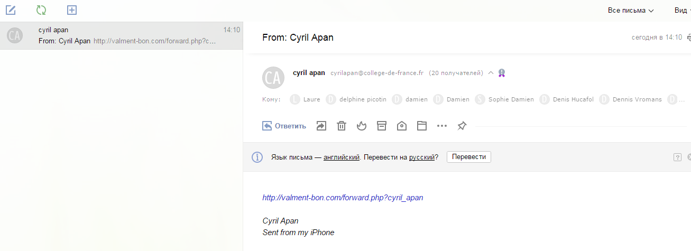The width and height of the screenshot is (691, 251).
Task: Click the envelope icon with the dot
Action: coord(402,126)
